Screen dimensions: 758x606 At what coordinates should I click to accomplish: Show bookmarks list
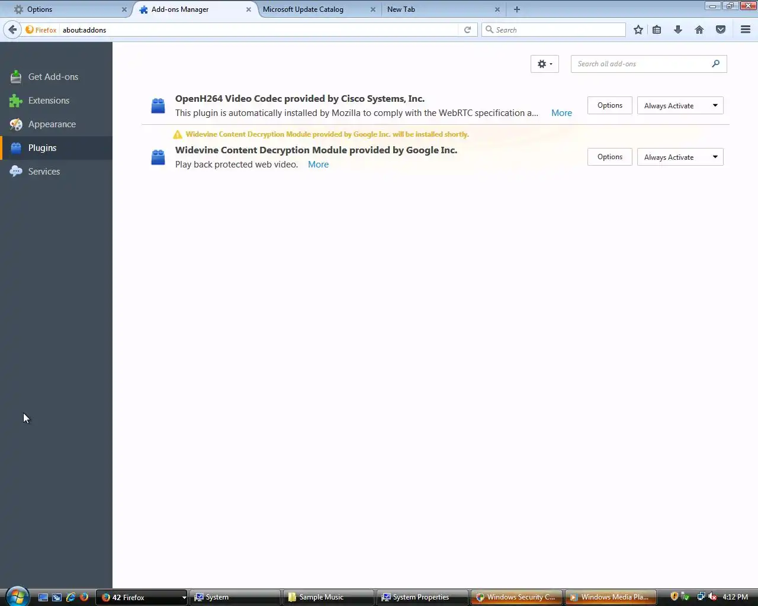point(657,30)
